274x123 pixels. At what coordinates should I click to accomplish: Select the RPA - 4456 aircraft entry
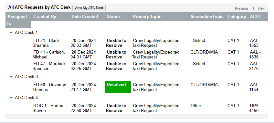tap(255, 108)
